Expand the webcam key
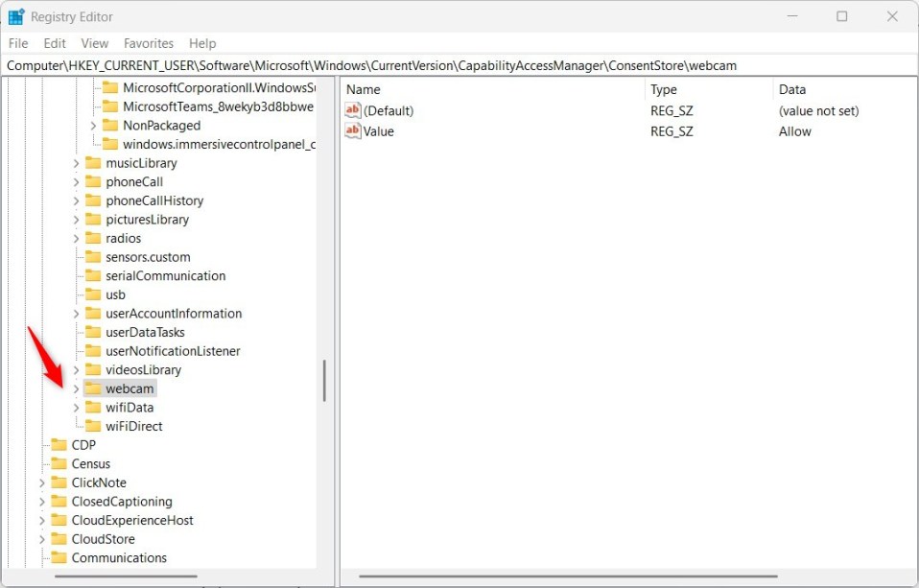The width and height of the screenshot is (919, 588). pyautogui.click(x=76, y=388)
